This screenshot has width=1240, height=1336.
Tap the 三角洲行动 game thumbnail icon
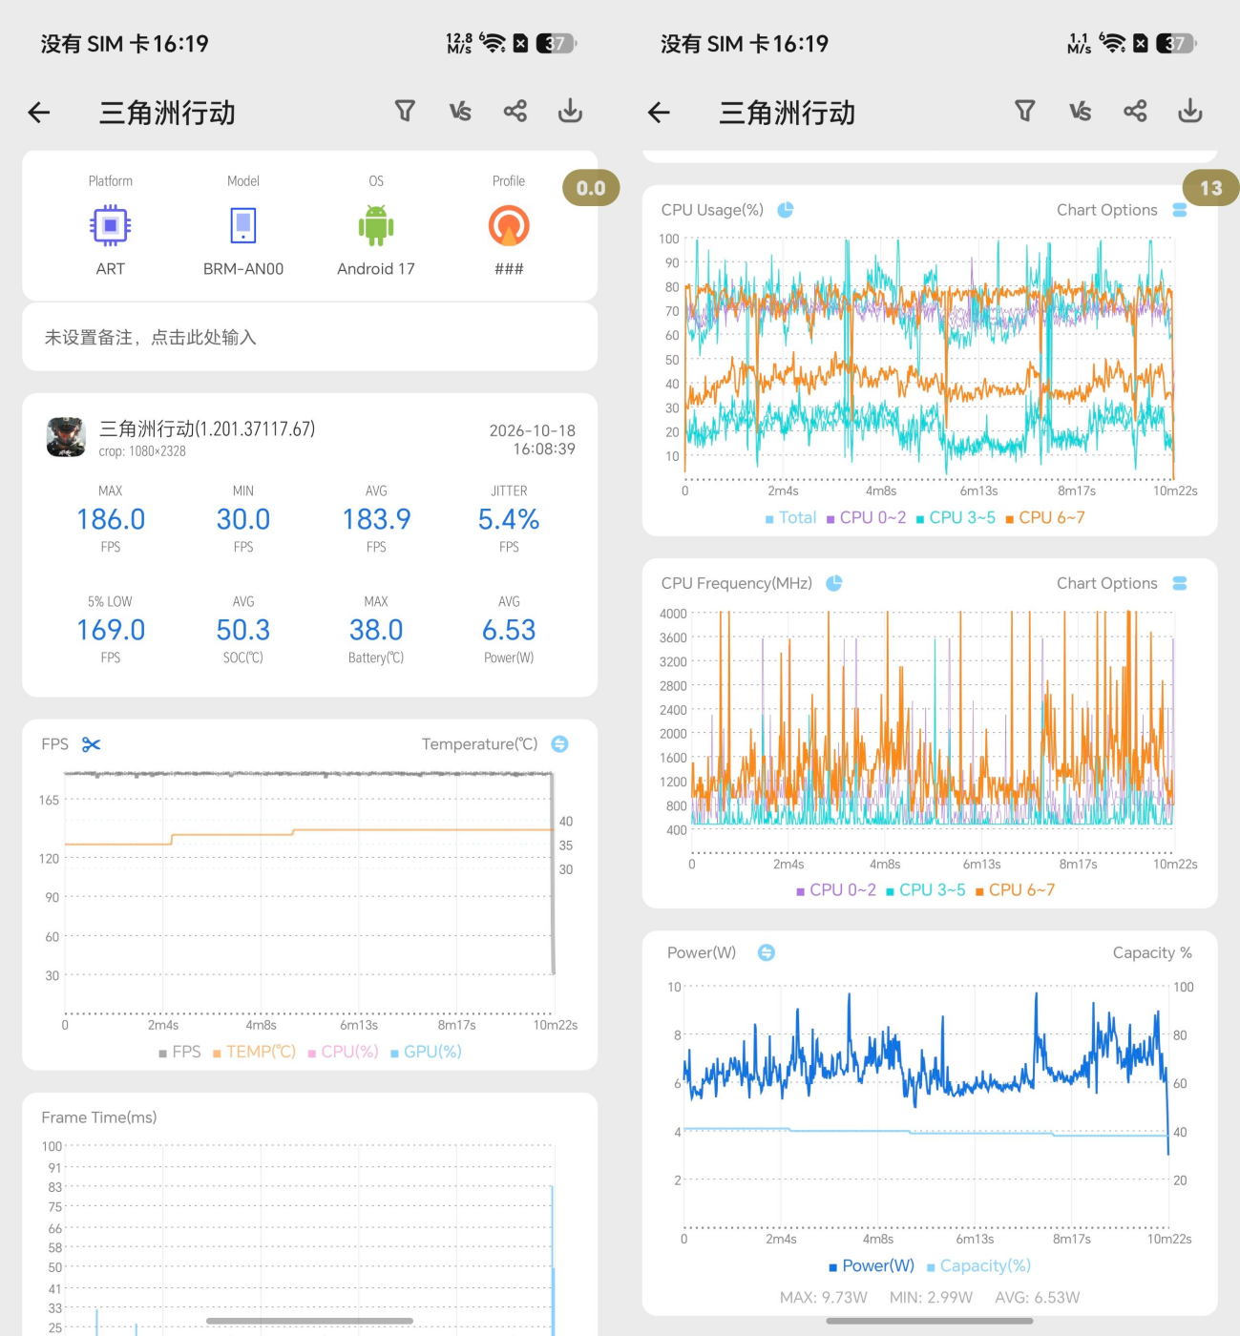coord(66,437)
